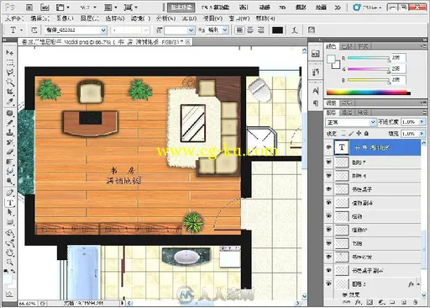Click the Create Warped Text icon
Screen dimensions: 430x308
[295, 30]
